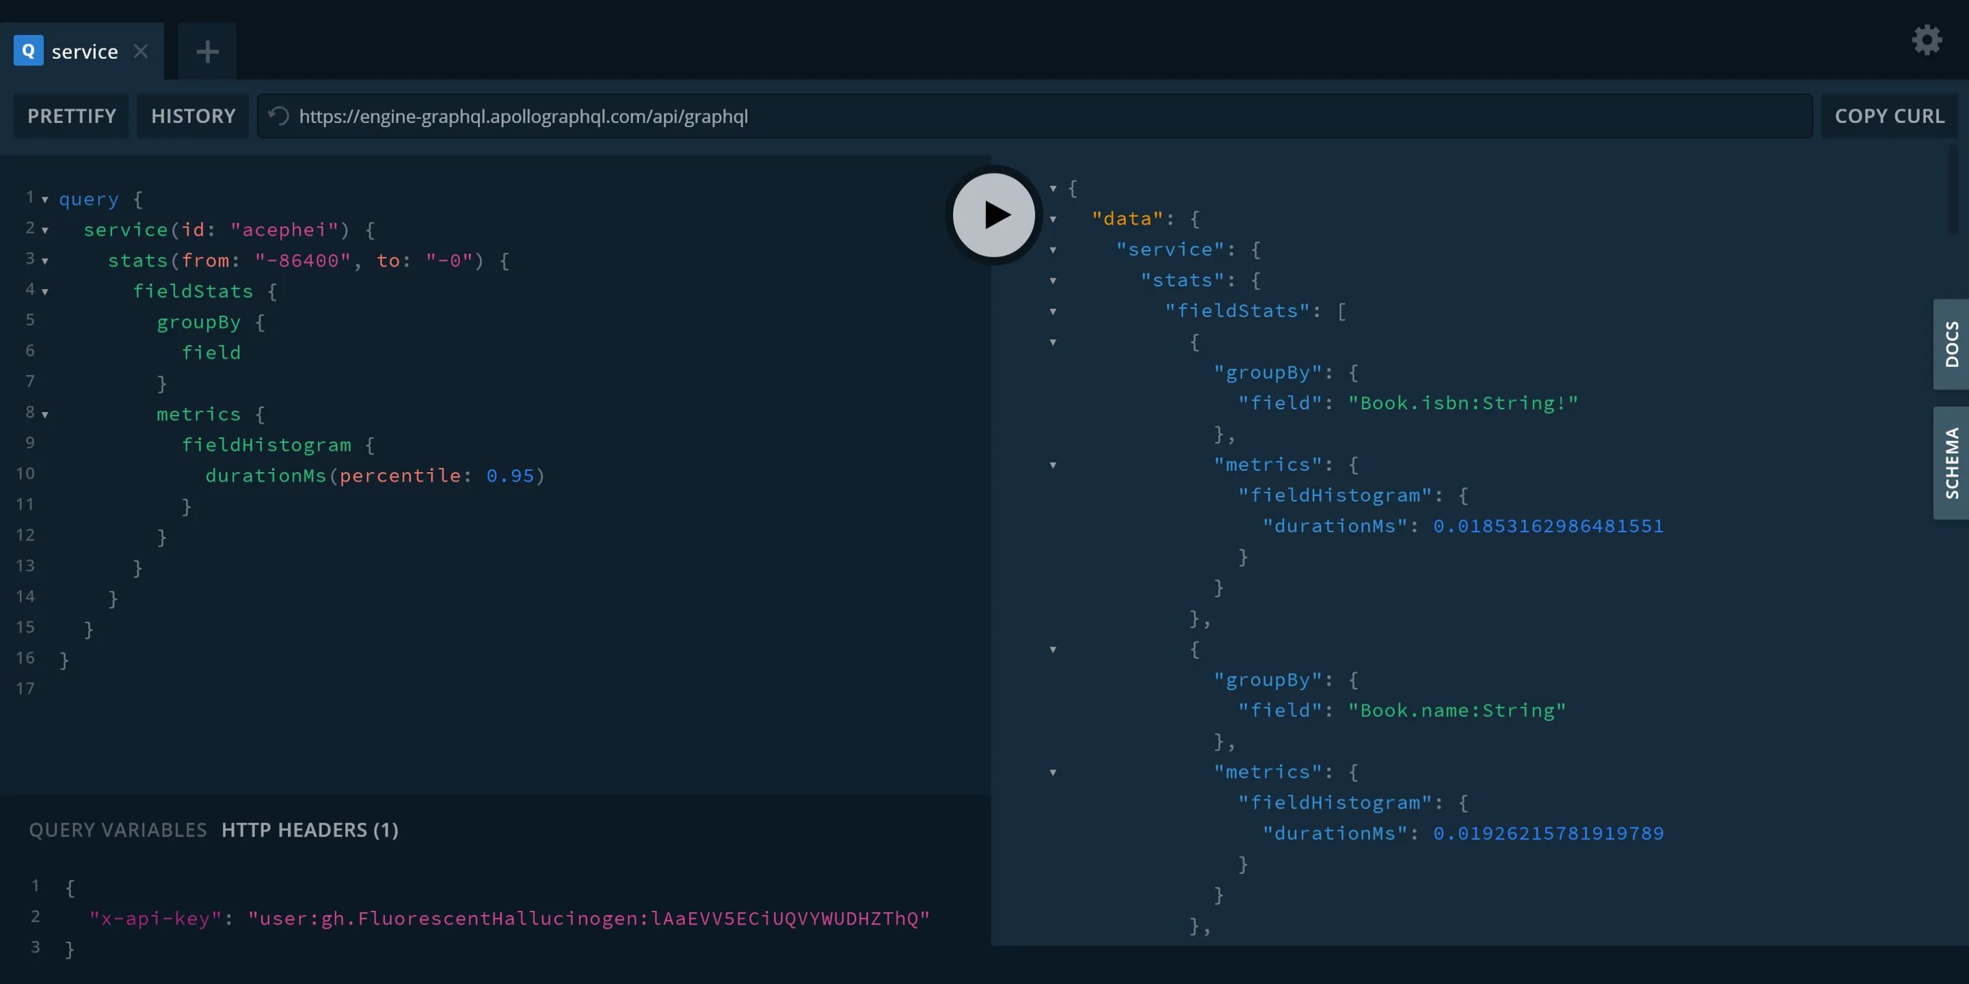Close the service tab
Viewport: 1969px width, 984px height.
pos(141,51)
